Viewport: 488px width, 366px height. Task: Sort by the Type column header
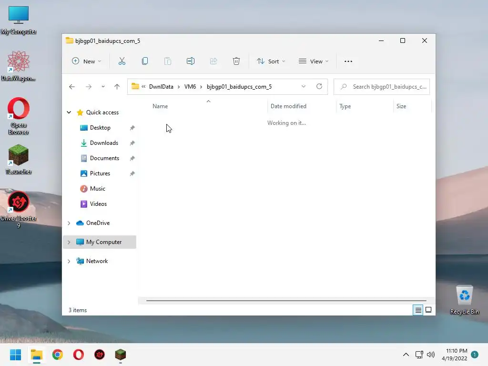click(345, 106)
